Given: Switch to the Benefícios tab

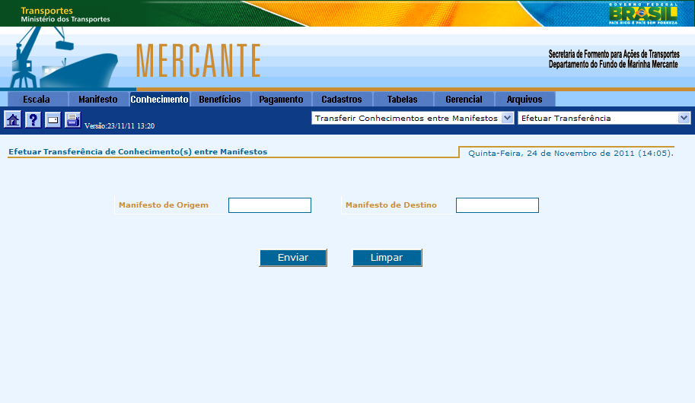Looking at the screenshot, I should (220, 99).
